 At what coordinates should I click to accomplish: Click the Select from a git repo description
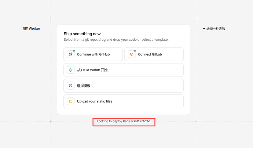point(116,40)
